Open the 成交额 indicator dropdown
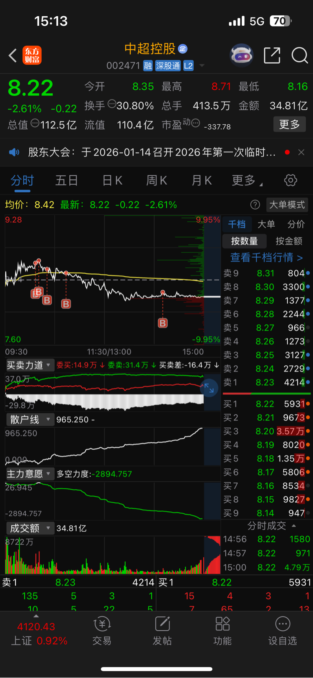The width and height of the screenshot is (313, 678). tap(29, 528)
